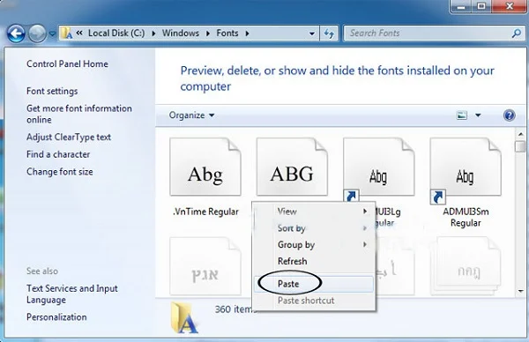Click the Forward navigation arrow button

(37, 33)
